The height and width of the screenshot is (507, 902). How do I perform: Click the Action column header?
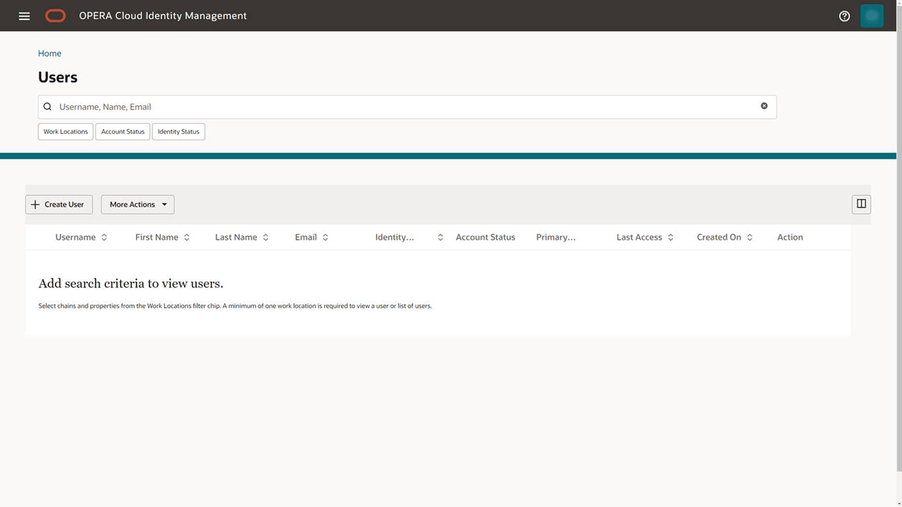[x=790, y=237]
